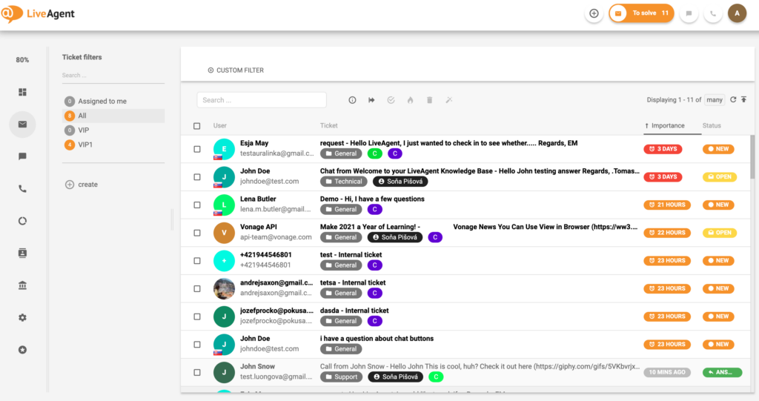Click the ticket list search field
Viewport: 759px width, 401px height.
(x=262, y=100)
